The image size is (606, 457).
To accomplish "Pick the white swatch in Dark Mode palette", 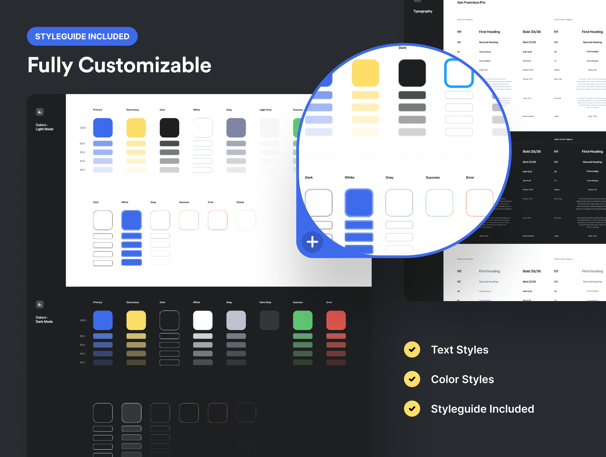I will click(203, 320).
